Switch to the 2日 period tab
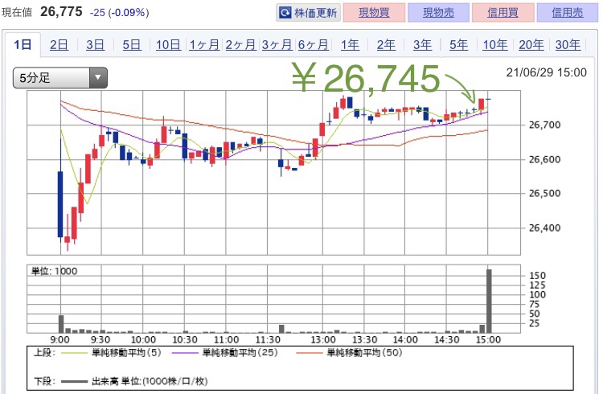The image size is (603, 394). 59,45
